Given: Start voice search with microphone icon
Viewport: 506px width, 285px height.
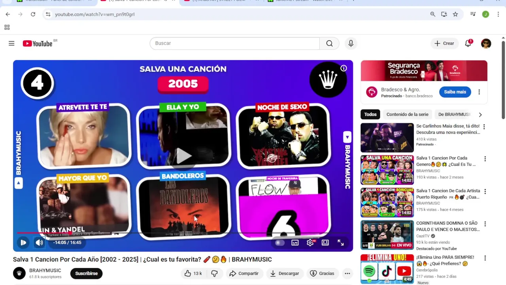Looking at the screenshot, I should click(x=351, y=43).
